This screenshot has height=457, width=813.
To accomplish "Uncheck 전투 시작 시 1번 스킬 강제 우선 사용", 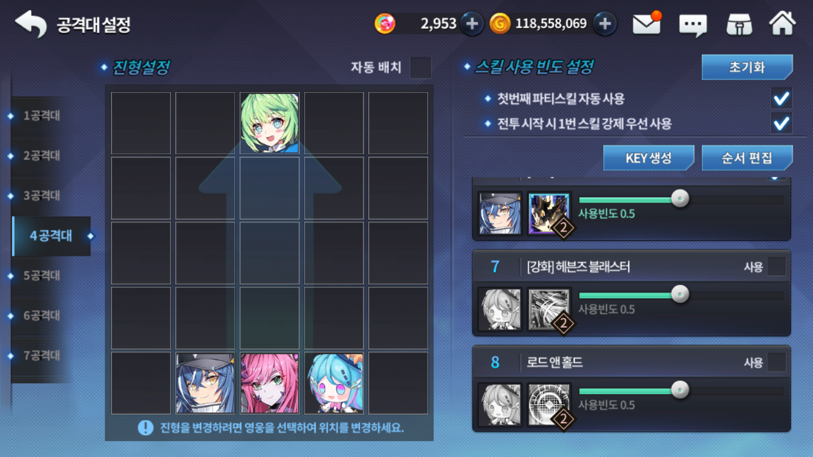I will pyautogui.click(x=781, y=123).
